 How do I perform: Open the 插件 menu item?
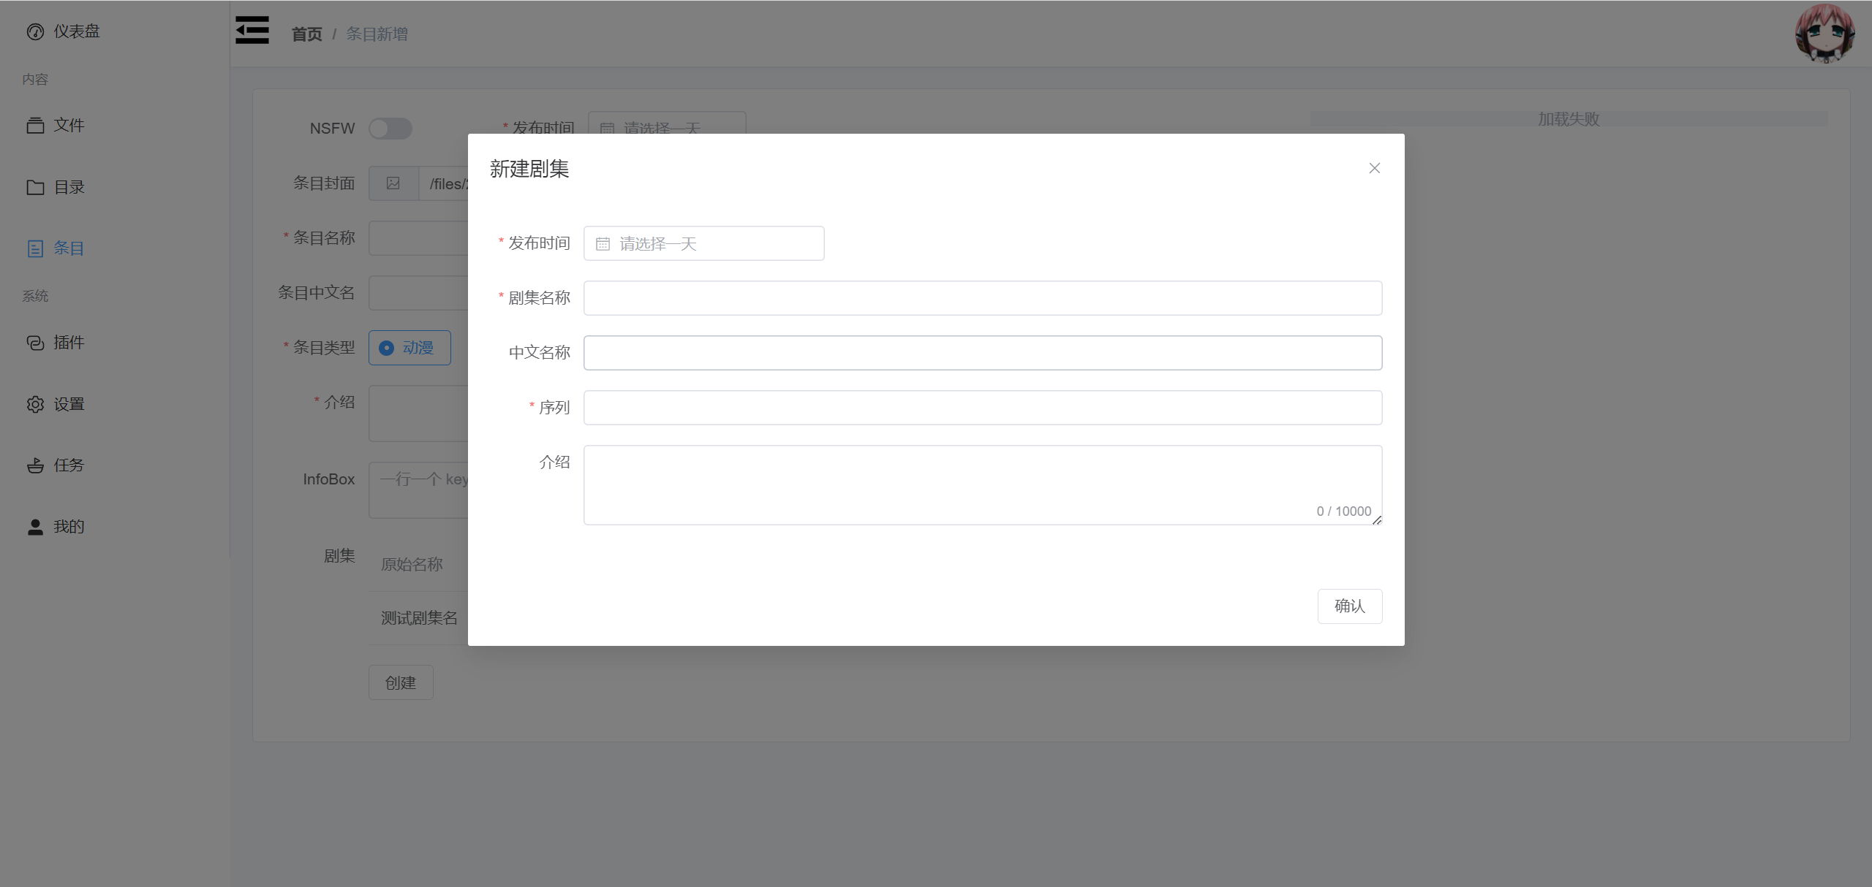[x=115, y=343]
